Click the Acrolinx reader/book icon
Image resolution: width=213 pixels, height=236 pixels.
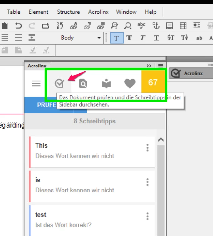click(x=106, y=83)
